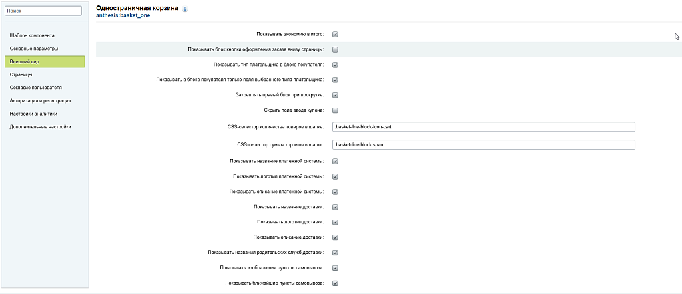Toggle Показывать логотип платежной системы checkbox
The image size is (682, 294).
336,176
